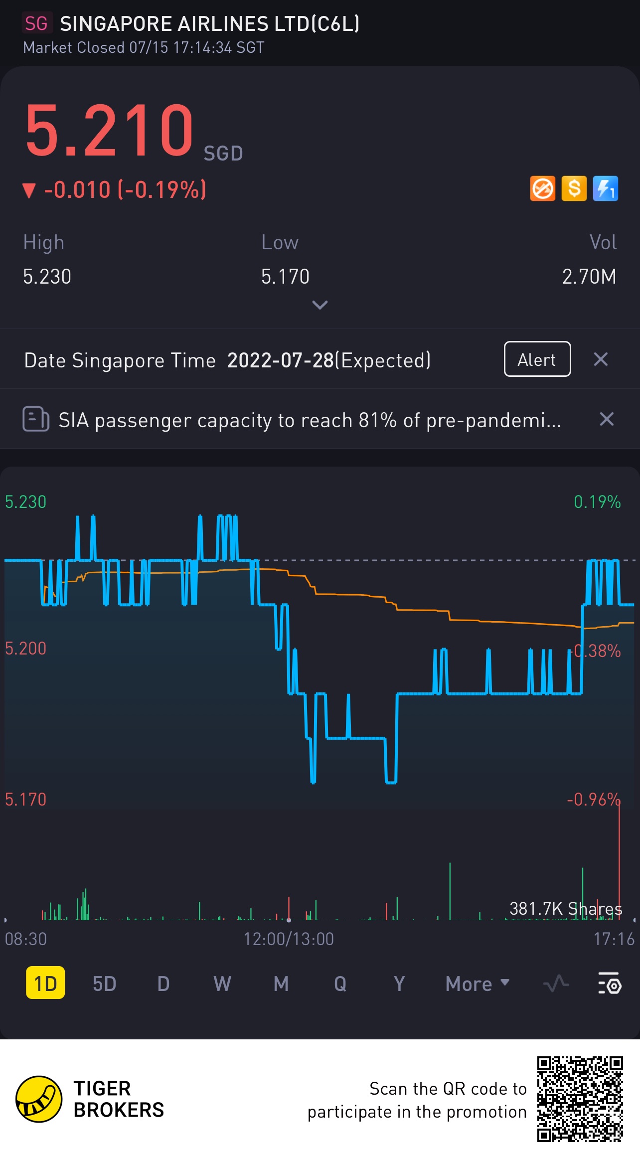The image size is (640, 1159).
Task: Tap the QR code for the promotion
Action: tap(580, 1099)
